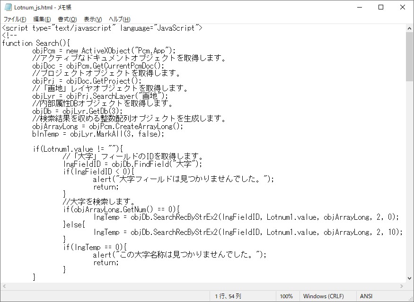Click the line "if(Lotnum1.value != ""){"

78,149
